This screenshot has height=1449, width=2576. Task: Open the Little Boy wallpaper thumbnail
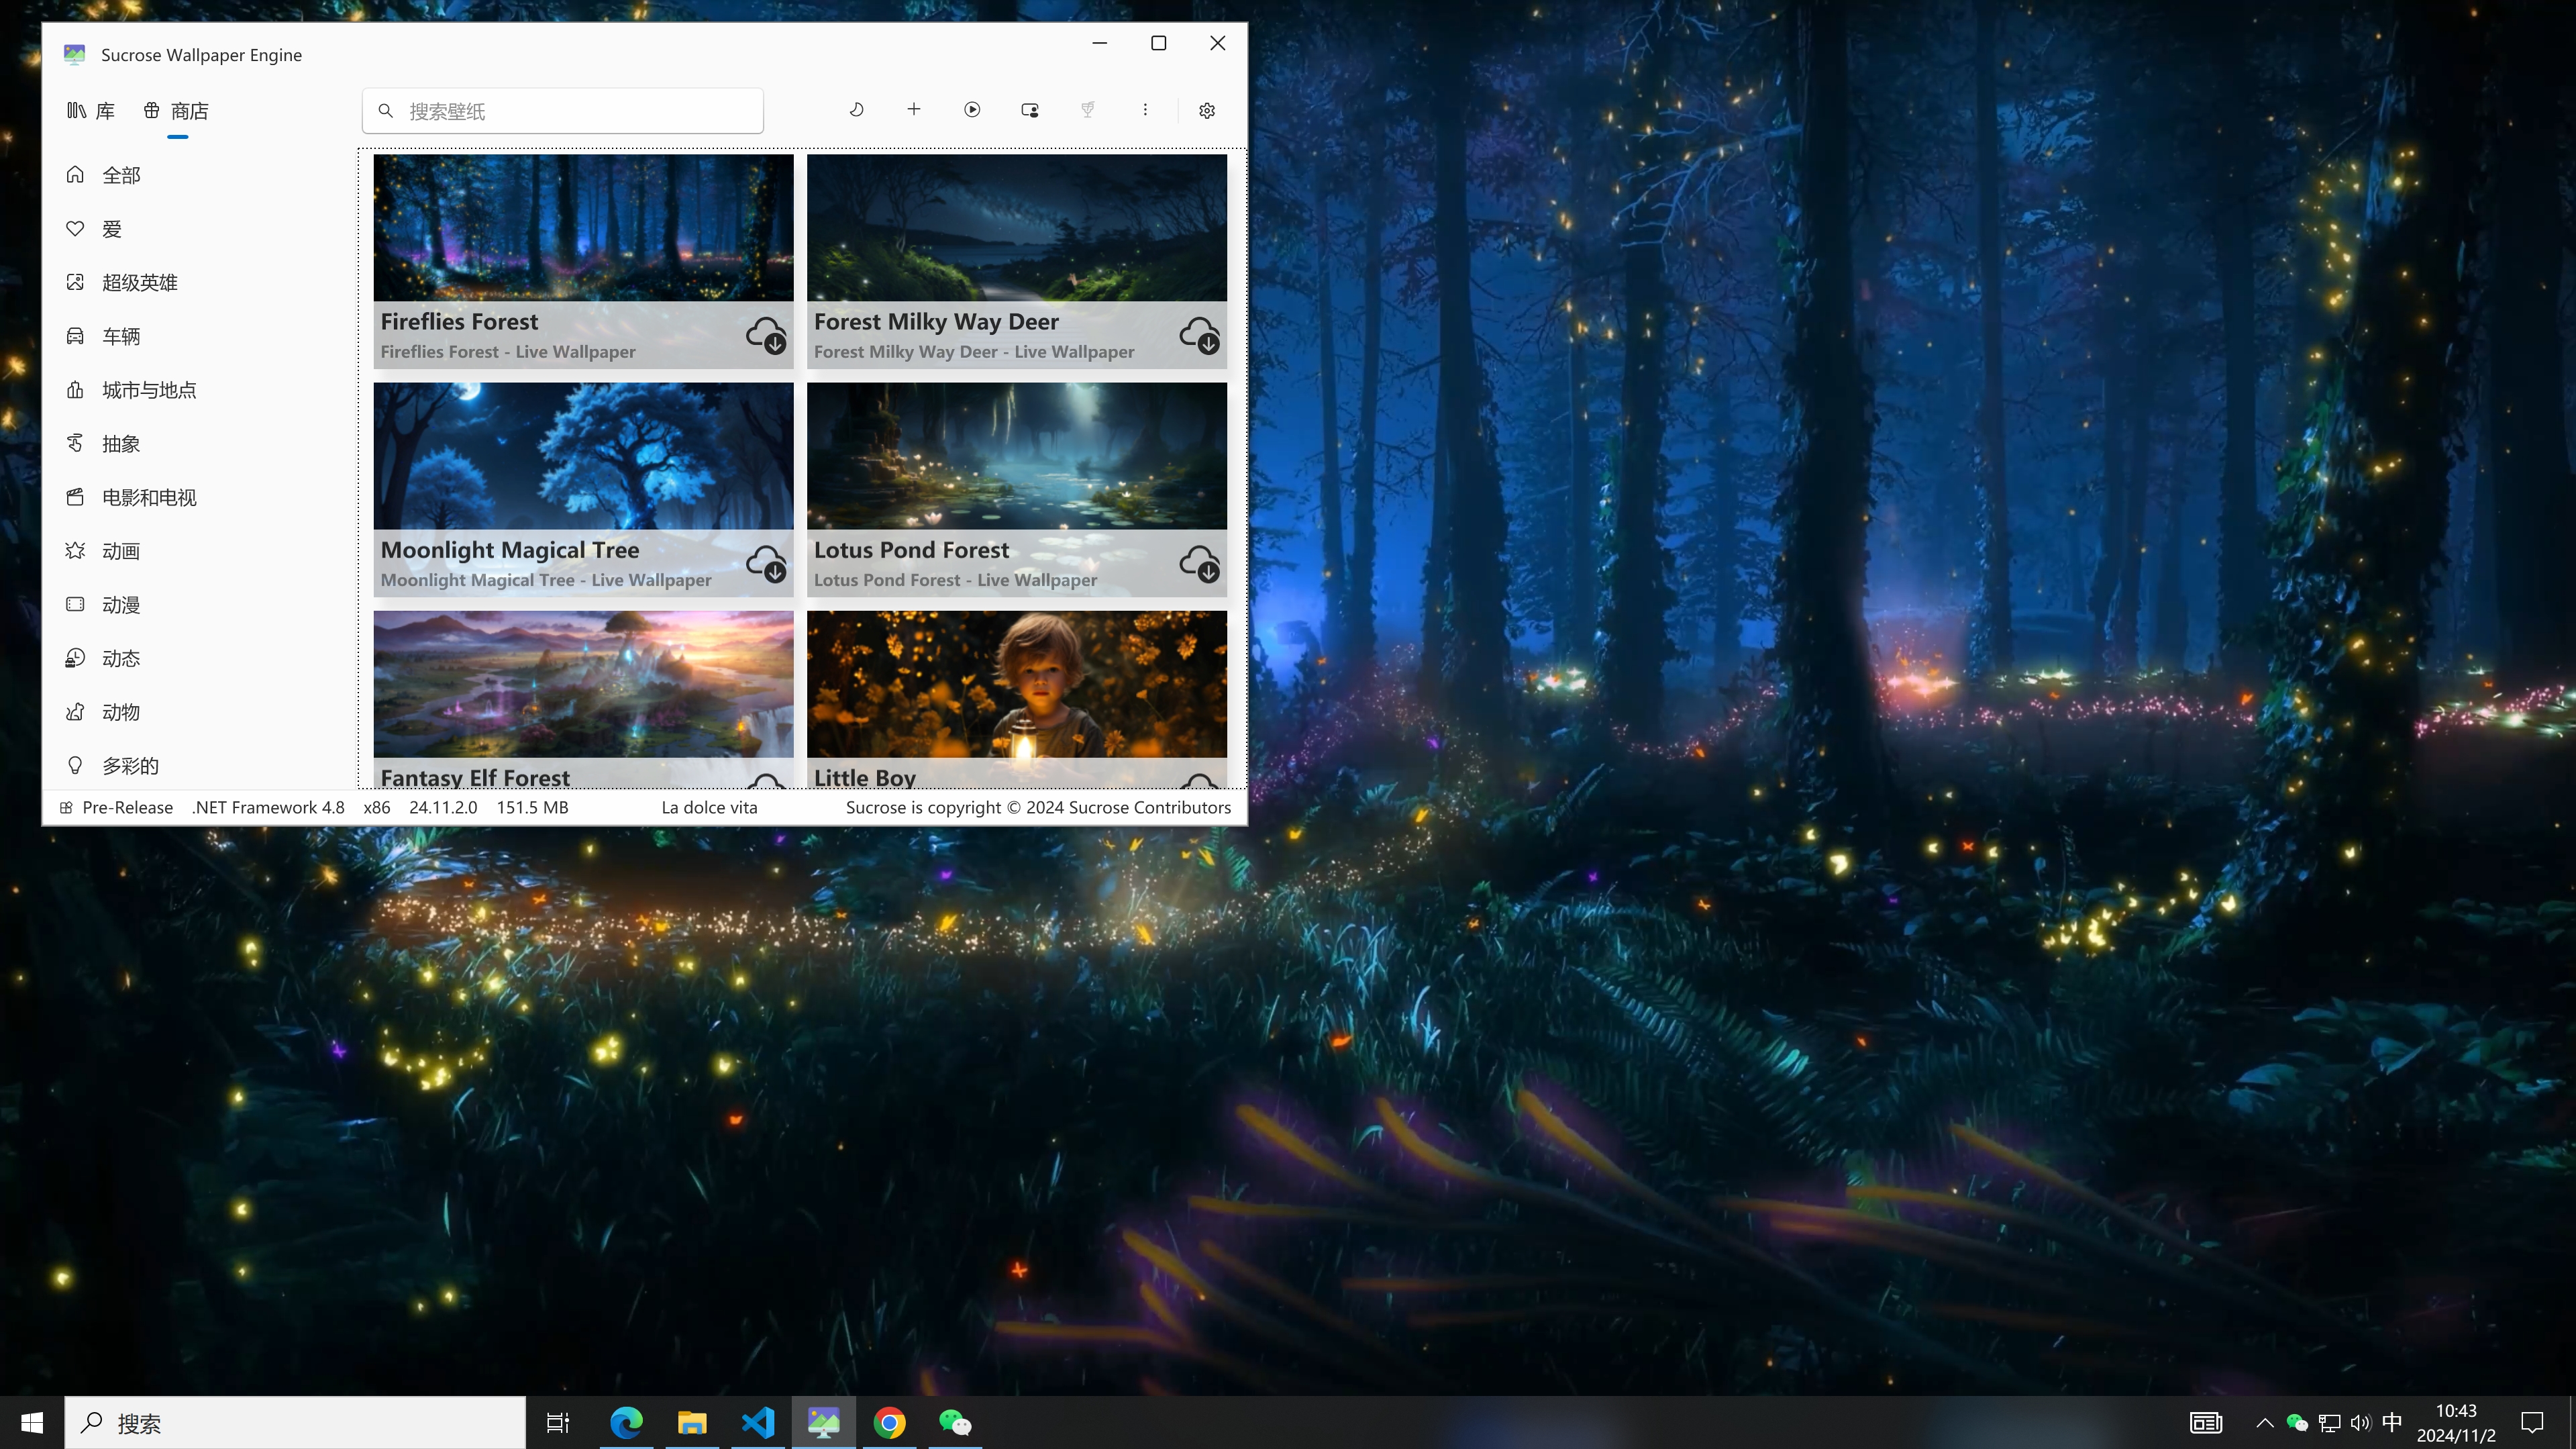tap(1016, 685)
